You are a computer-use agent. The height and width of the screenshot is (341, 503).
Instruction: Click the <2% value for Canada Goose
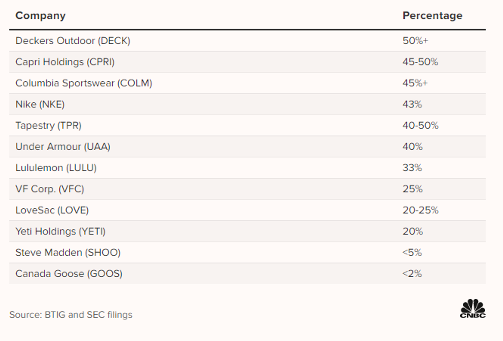coord(412,274)
